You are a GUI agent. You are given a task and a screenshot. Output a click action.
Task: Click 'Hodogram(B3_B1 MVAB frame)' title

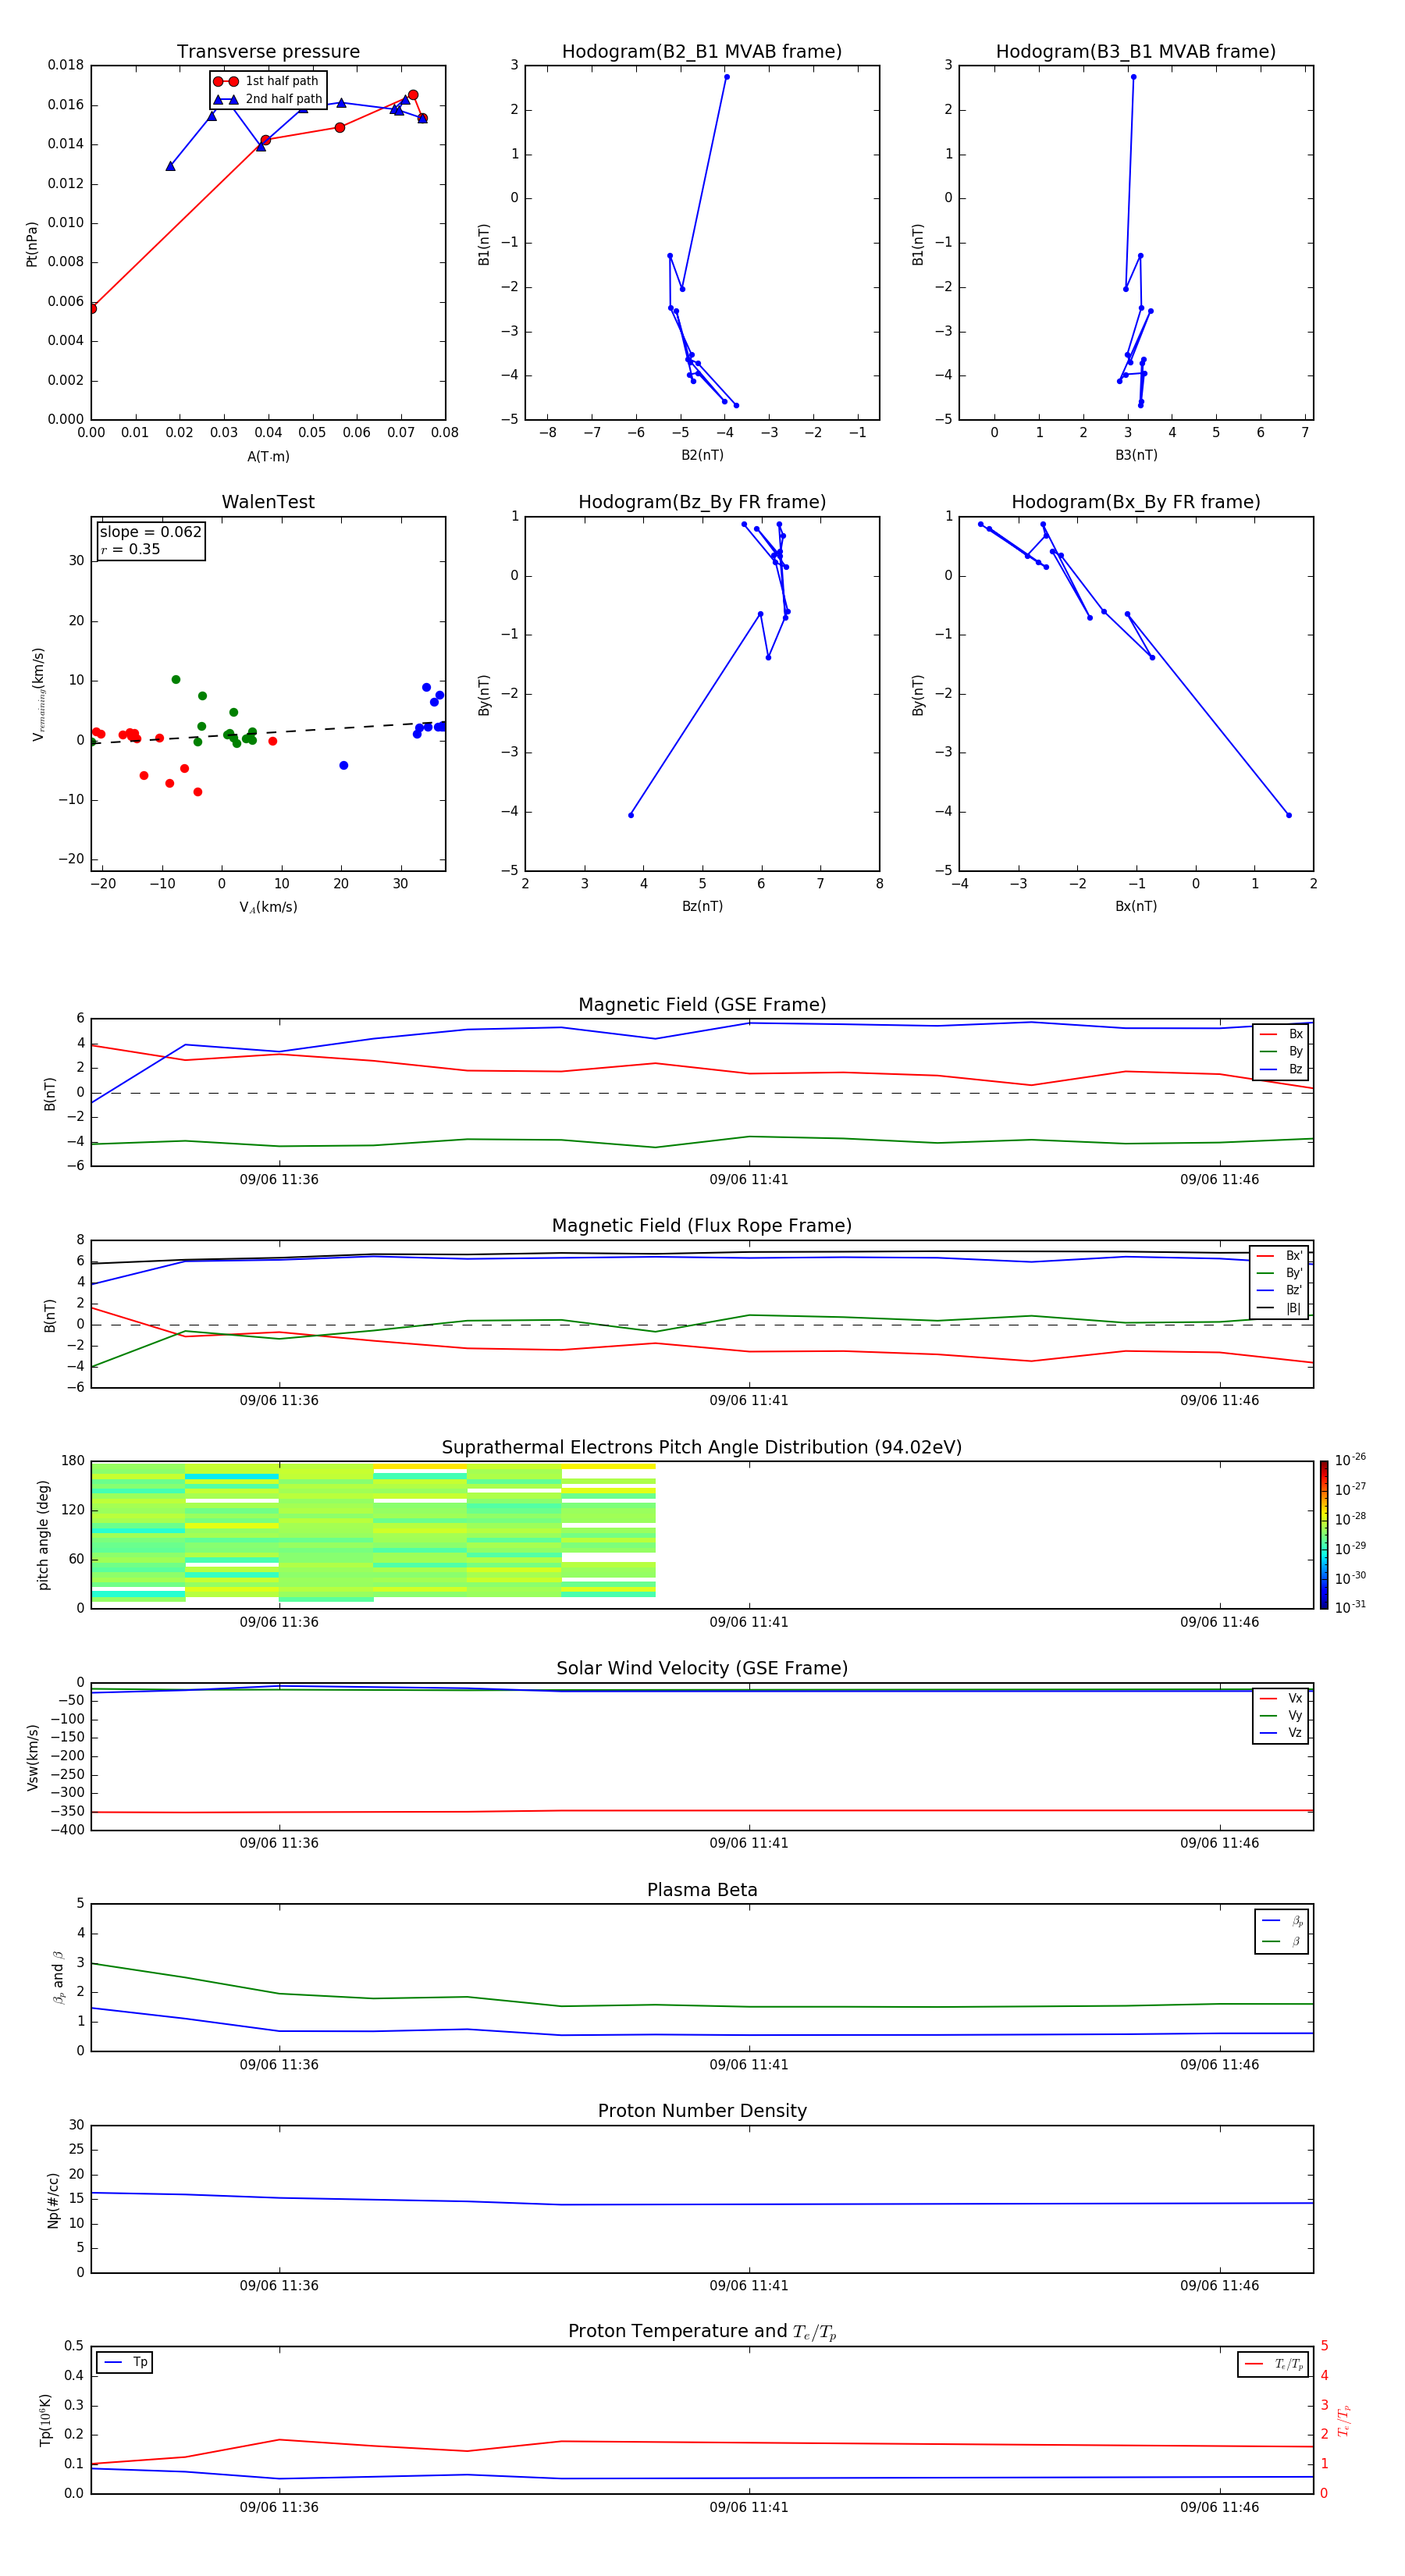point(1136,52)
